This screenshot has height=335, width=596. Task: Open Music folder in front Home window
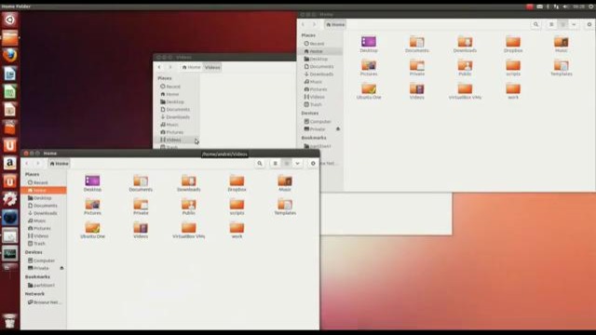pos(285,183)
